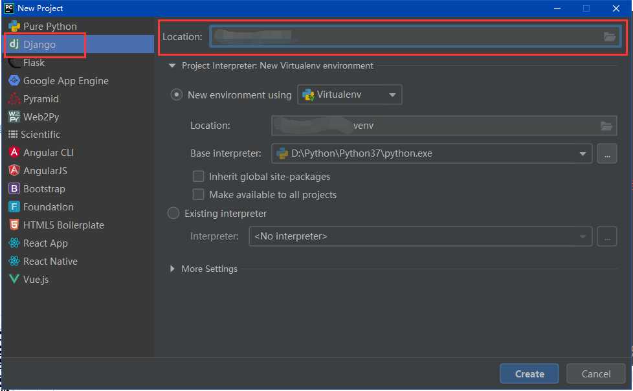Check Make available to all projects
Image resolution: width=633 pixels, height=391 pixels.
tap(198, 194)
